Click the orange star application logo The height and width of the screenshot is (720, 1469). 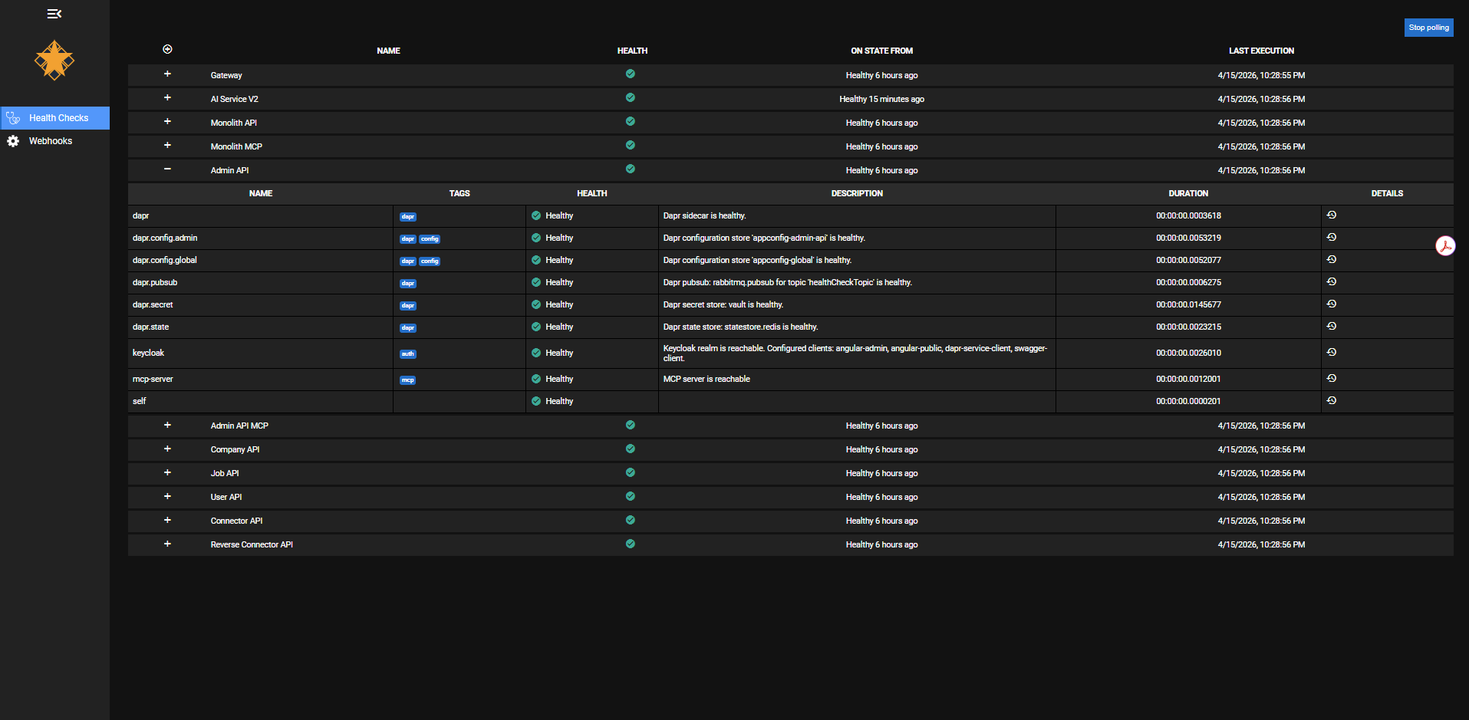(x=54, y=61)
